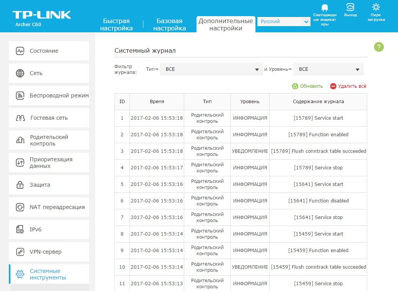Click the green refresh icon next to Обновить
The width and height of the screenshot is (398, 291).
pos(295,86)
